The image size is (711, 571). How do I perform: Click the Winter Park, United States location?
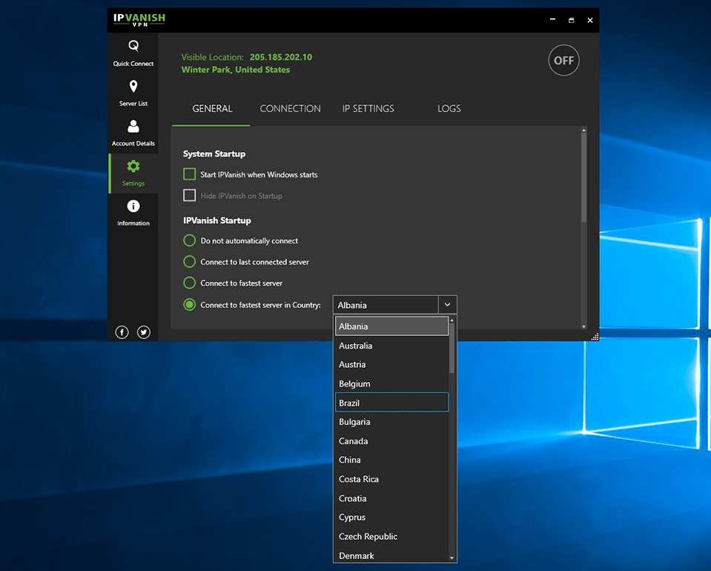pos(235,70)
